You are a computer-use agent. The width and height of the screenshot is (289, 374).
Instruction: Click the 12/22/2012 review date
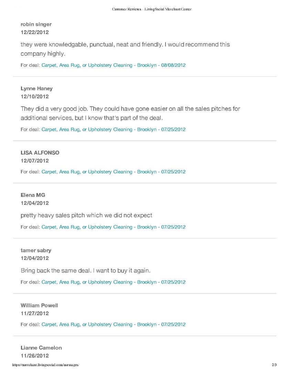tap(34, 32)
